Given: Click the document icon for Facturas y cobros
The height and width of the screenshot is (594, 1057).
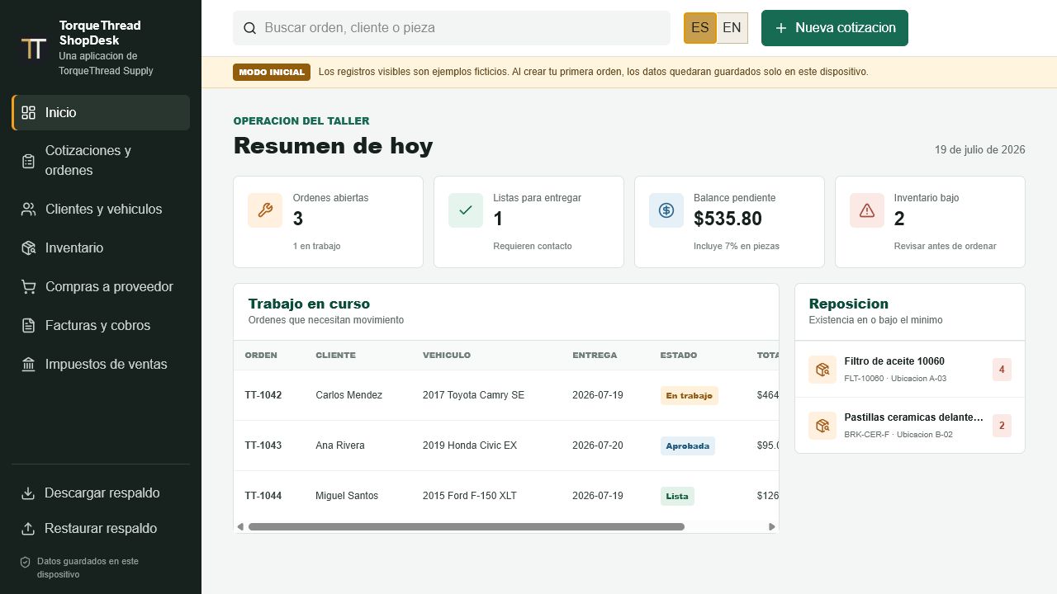Looking at the screenshot, I should point(28,326).
